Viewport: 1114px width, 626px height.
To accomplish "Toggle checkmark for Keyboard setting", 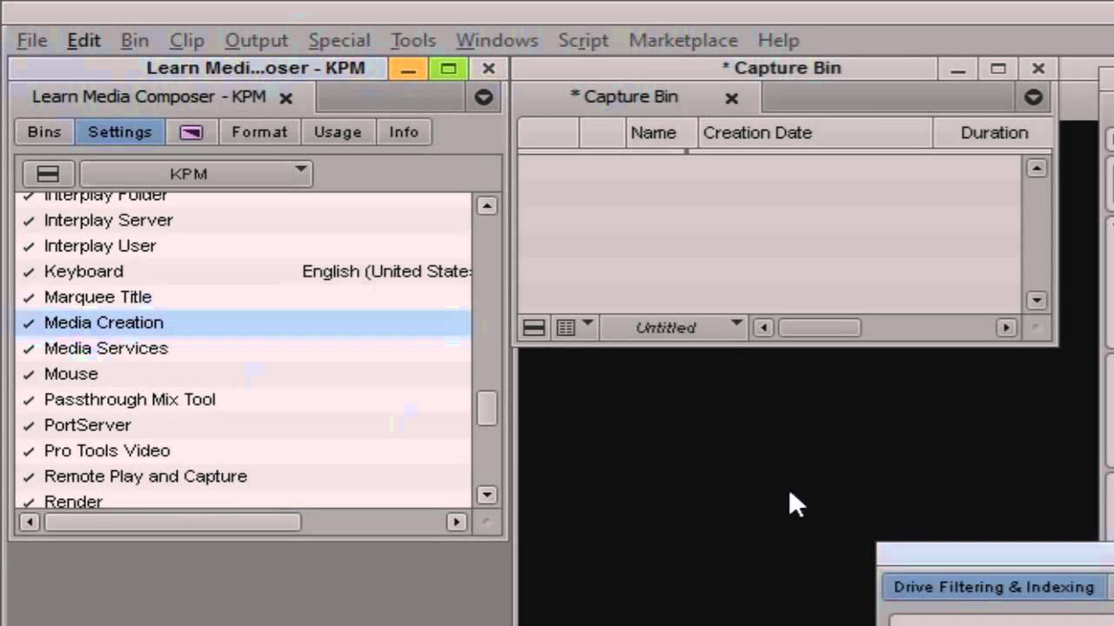I will coord(29,272).
